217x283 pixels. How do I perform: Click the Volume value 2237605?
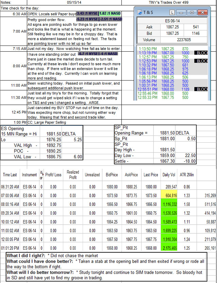pos(184,40)
